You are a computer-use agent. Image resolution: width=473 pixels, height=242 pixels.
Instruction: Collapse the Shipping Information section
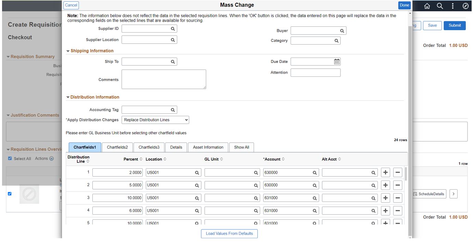coord(67,51)
